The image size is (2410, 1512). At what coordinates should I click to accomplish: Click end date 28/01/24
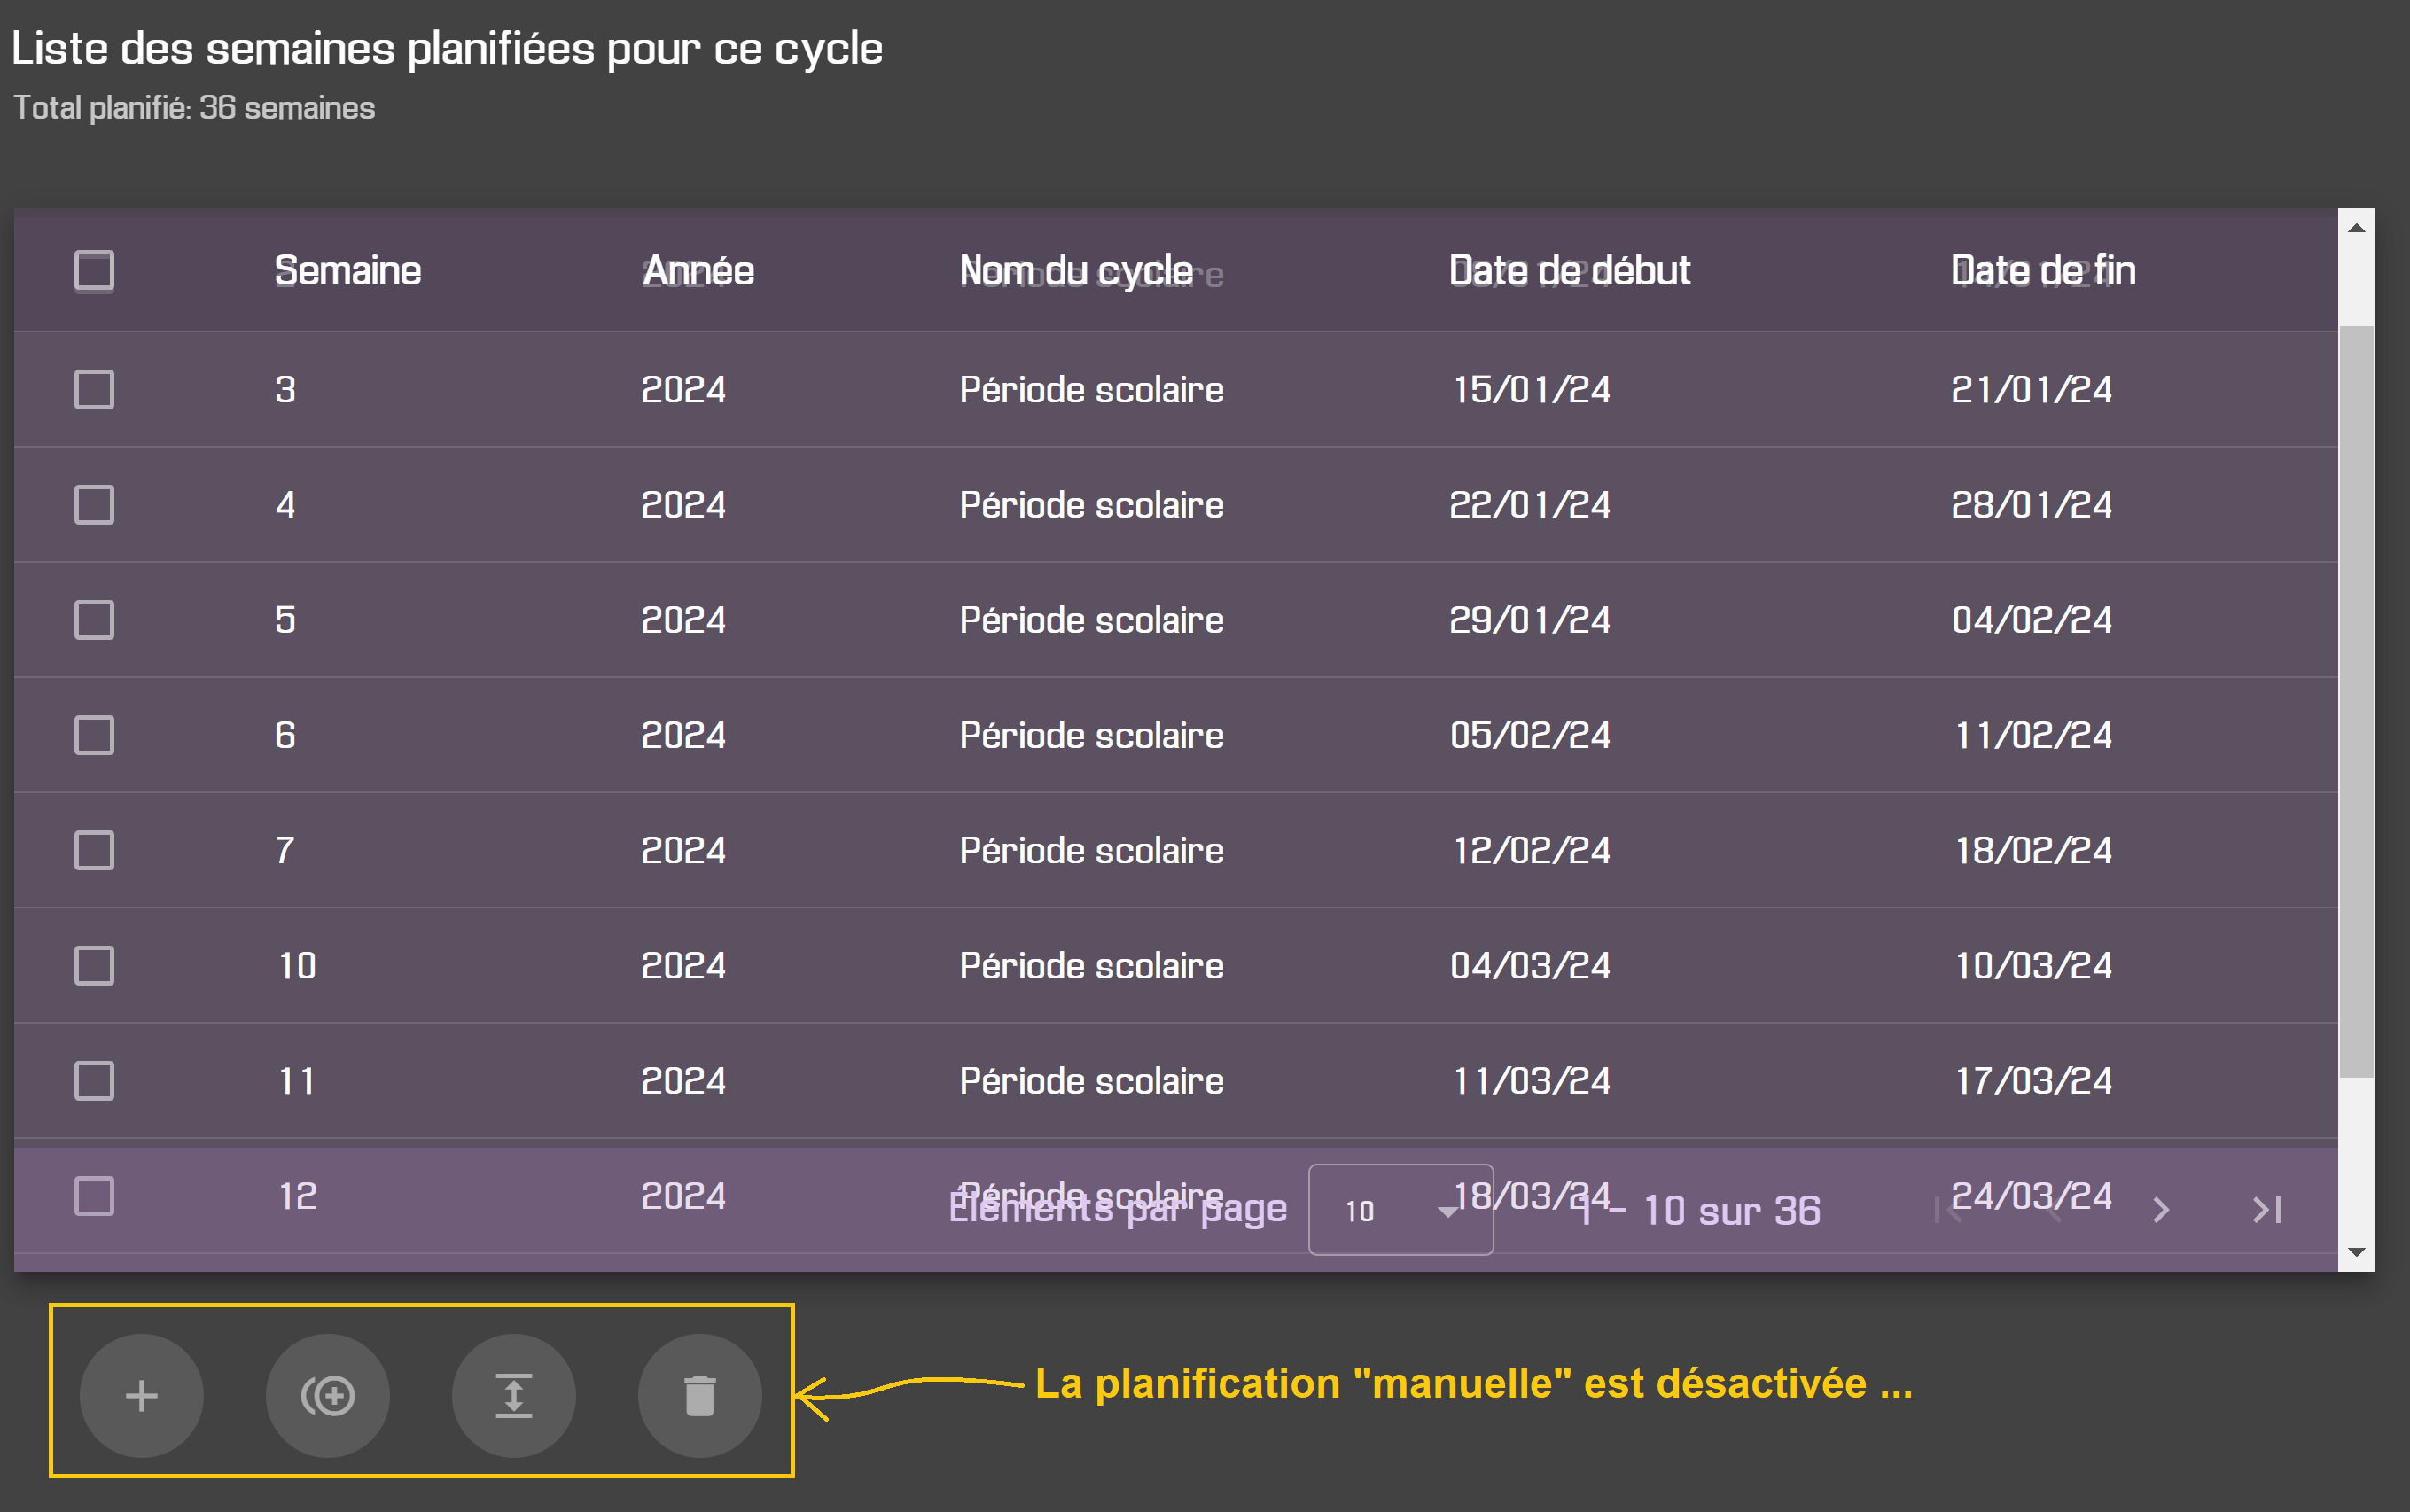(x=2031, y=504)
